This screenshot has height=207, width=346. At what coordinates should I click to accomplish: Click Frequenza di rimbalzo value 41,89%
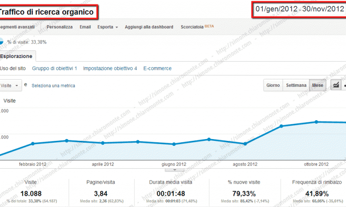pyautogui.click(x=317, y=193)
